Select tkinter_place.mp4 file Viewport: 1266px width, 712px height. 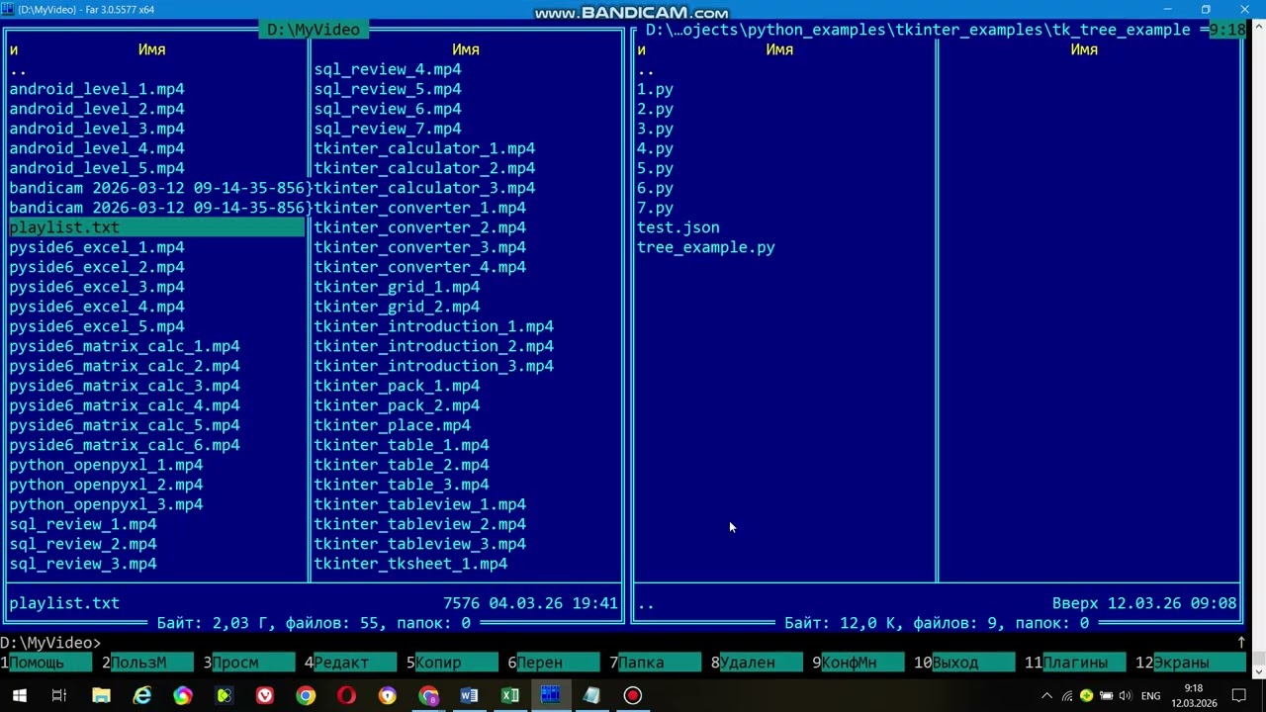(393, 425)
